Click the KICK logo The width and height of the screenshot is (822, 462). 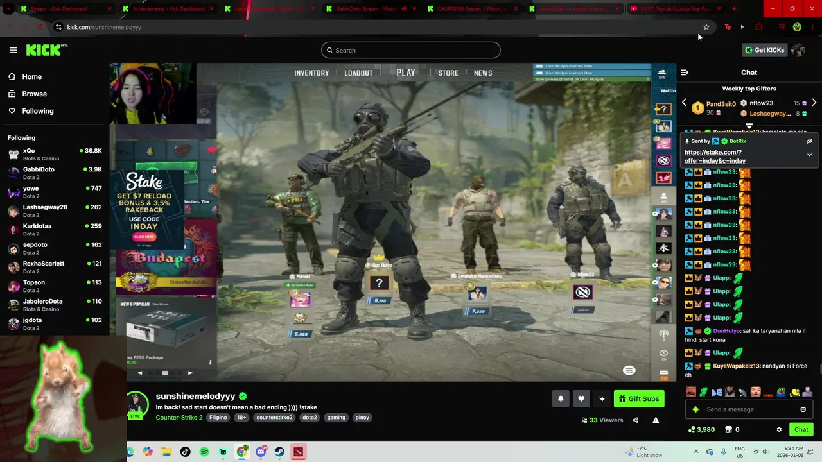(46, 50)
